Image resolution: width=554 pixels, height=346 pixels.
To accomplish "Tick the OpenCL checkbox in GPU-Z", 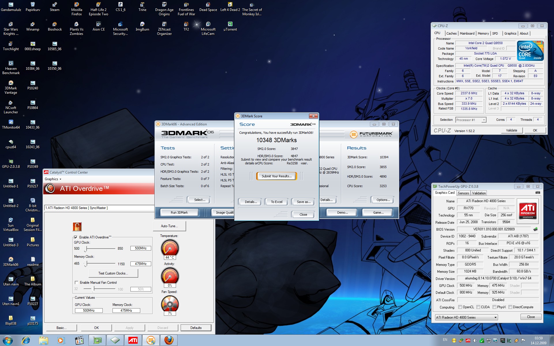I will click(460, 307).
